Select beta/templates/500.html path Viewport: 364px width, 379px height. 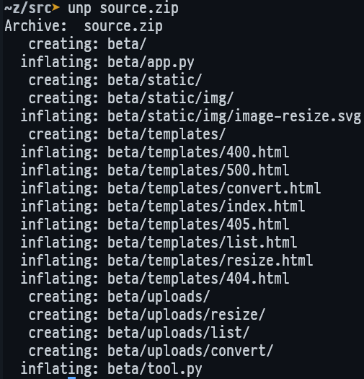(198, 170)
